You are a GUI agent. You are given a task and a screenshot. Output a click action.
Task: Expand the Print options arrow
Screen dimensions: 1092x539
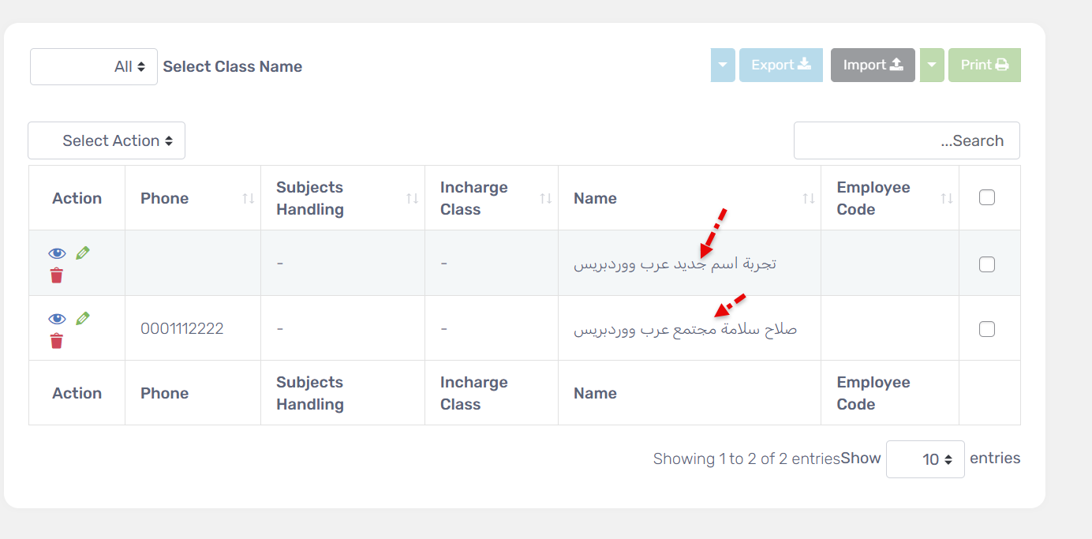click(932, 65)
